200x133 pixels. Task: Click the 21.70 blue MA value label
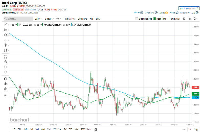point(196,97)
